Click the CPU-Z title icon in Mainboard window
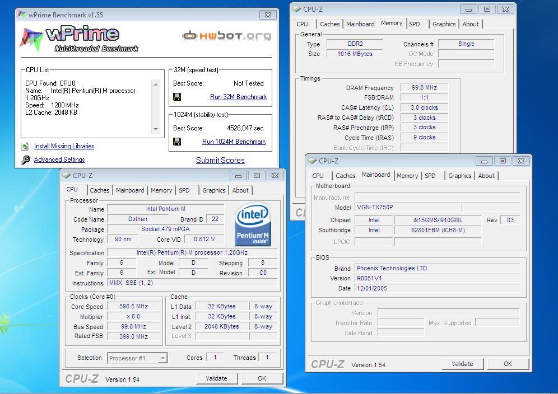 pos(311,161)
